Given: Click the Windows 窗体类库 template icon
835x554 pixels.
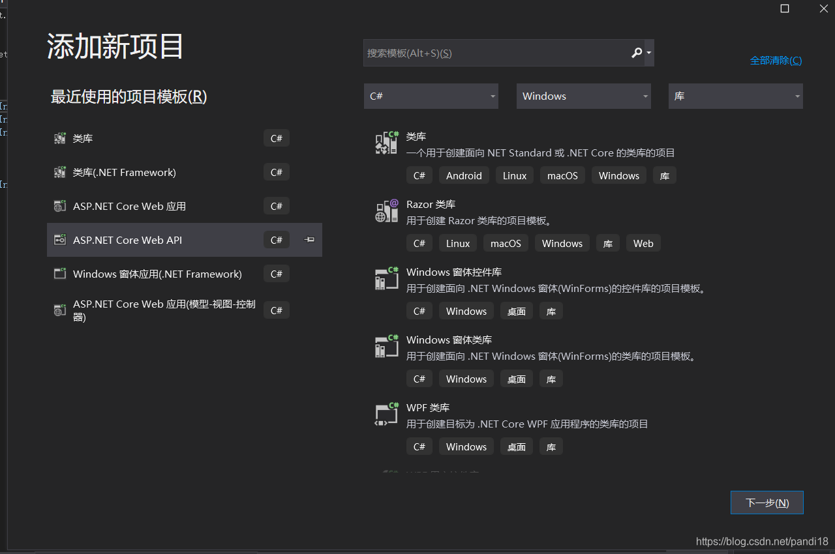Looking at the screenshot, I should point(387,346).
